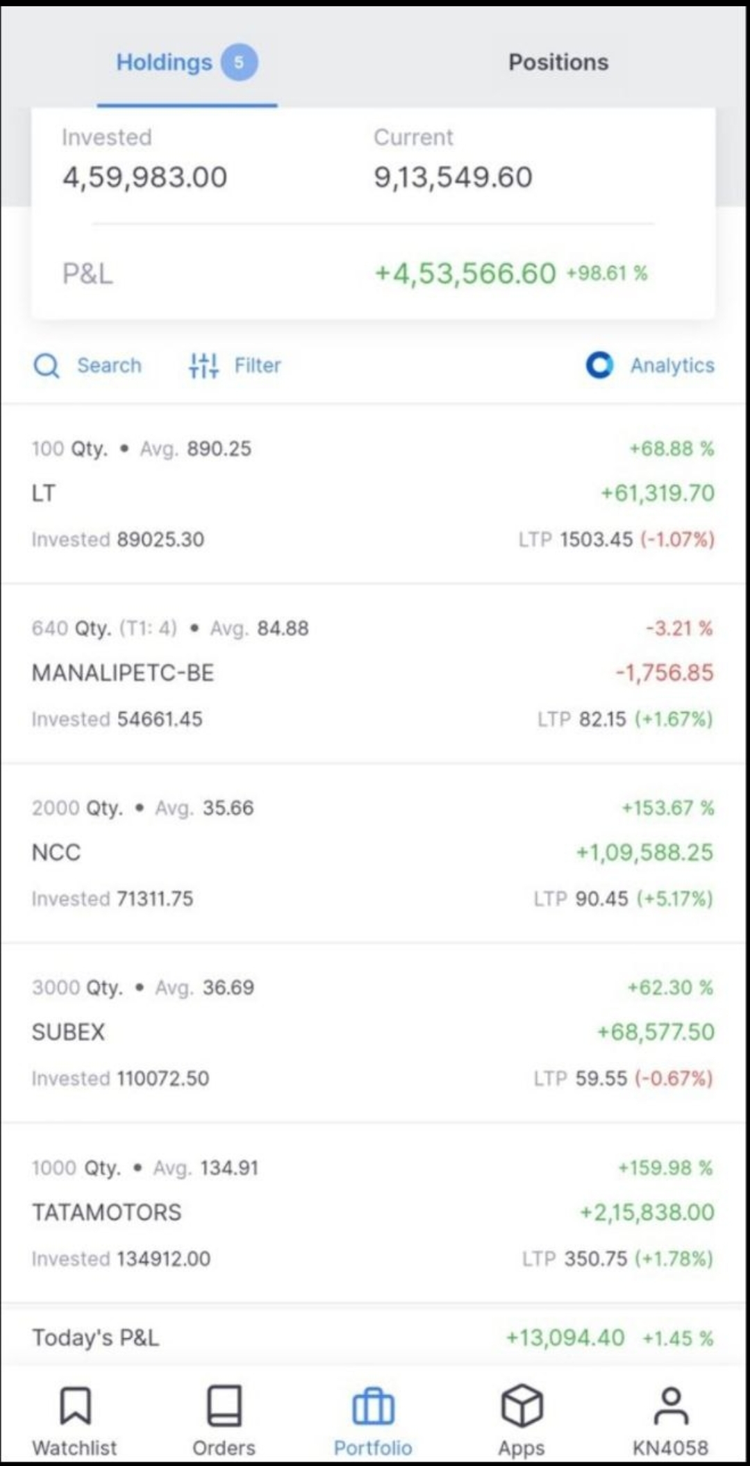Expand the LT holding row
Viewport: 750px width, 1466px height.
tap(373, 494)
